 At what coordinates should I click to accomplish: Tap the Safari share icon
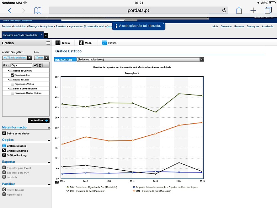239,10
